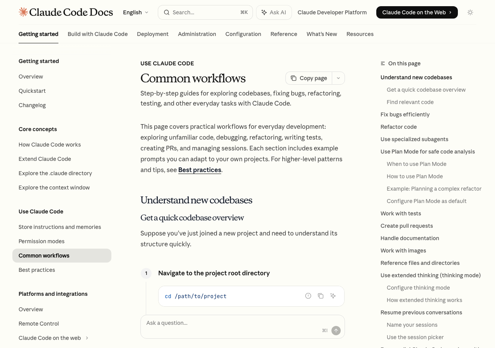This screenshot has height=348, width=495.
Task: Toggle light and dark theme
Action: click(470, 12)
